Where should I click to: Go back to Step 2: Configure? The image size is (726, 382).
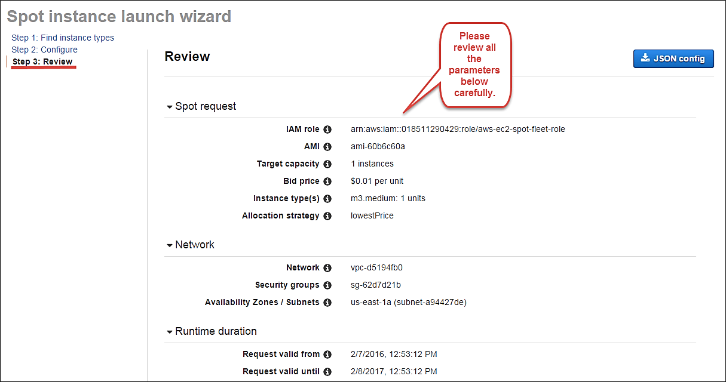44,50
